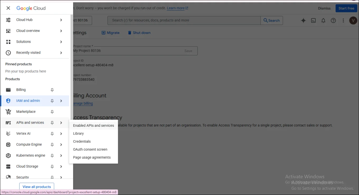359x195 pixels.
Task: Open OAuth consent screen
Action: pos(93,149)
